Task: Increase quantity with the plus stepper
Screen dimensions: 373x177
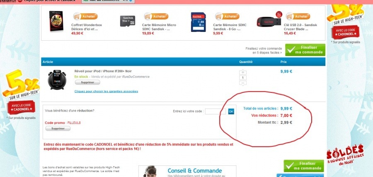Action: (242, 72)
